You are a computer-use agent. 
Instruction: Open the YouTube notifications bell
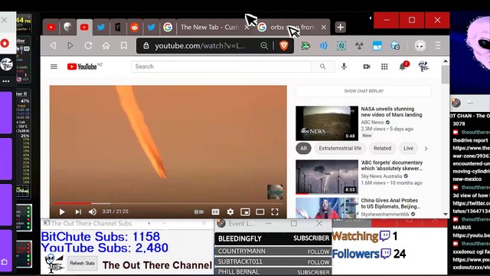point(403,67)
